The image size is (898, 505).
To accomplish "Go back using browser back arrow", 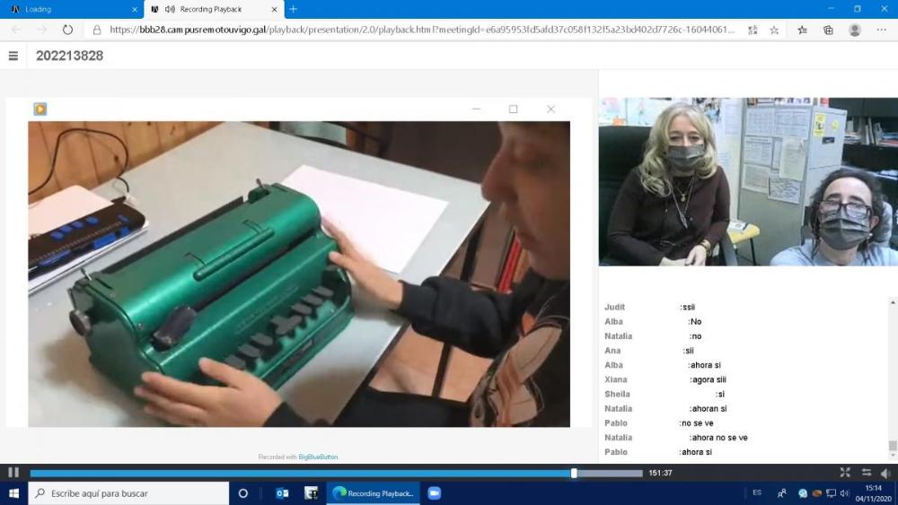I will 16,30.
